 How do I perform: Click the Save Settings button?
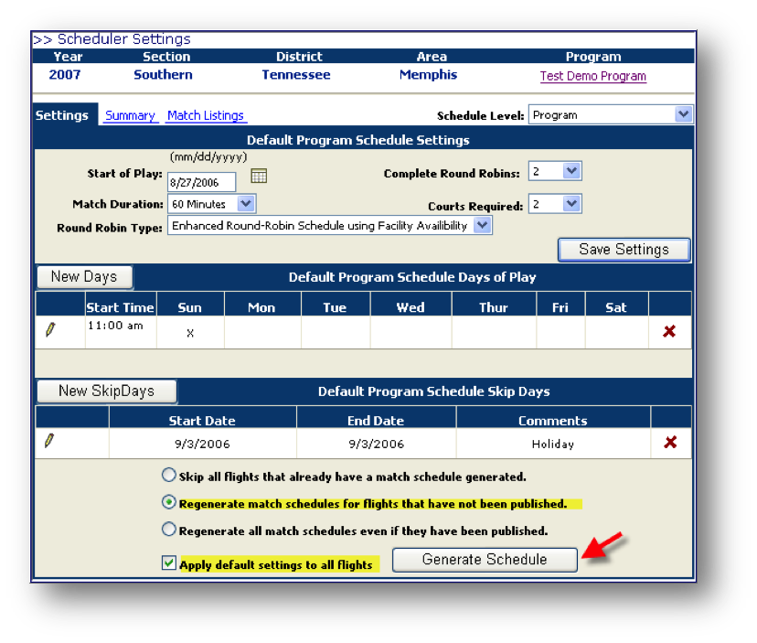[x=624, y=250]
